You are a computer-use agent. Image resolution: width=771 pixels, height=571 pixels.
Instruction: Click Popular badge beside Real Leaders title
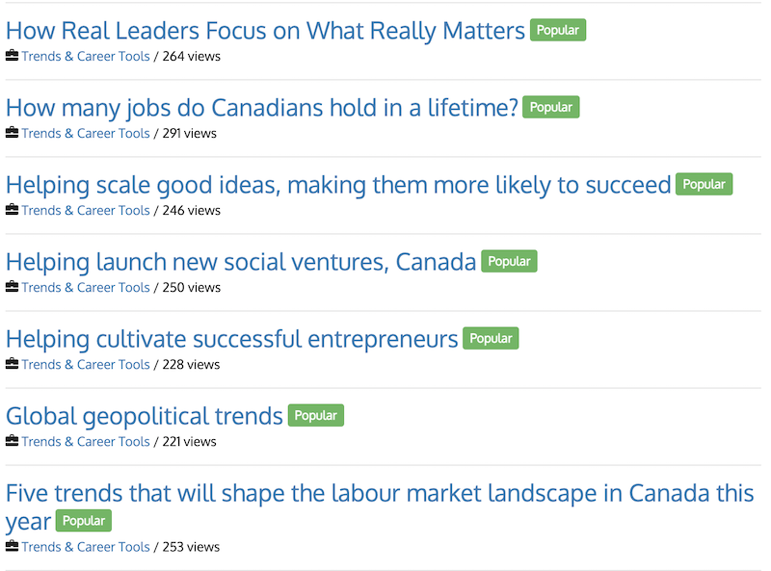pos(558,30)
